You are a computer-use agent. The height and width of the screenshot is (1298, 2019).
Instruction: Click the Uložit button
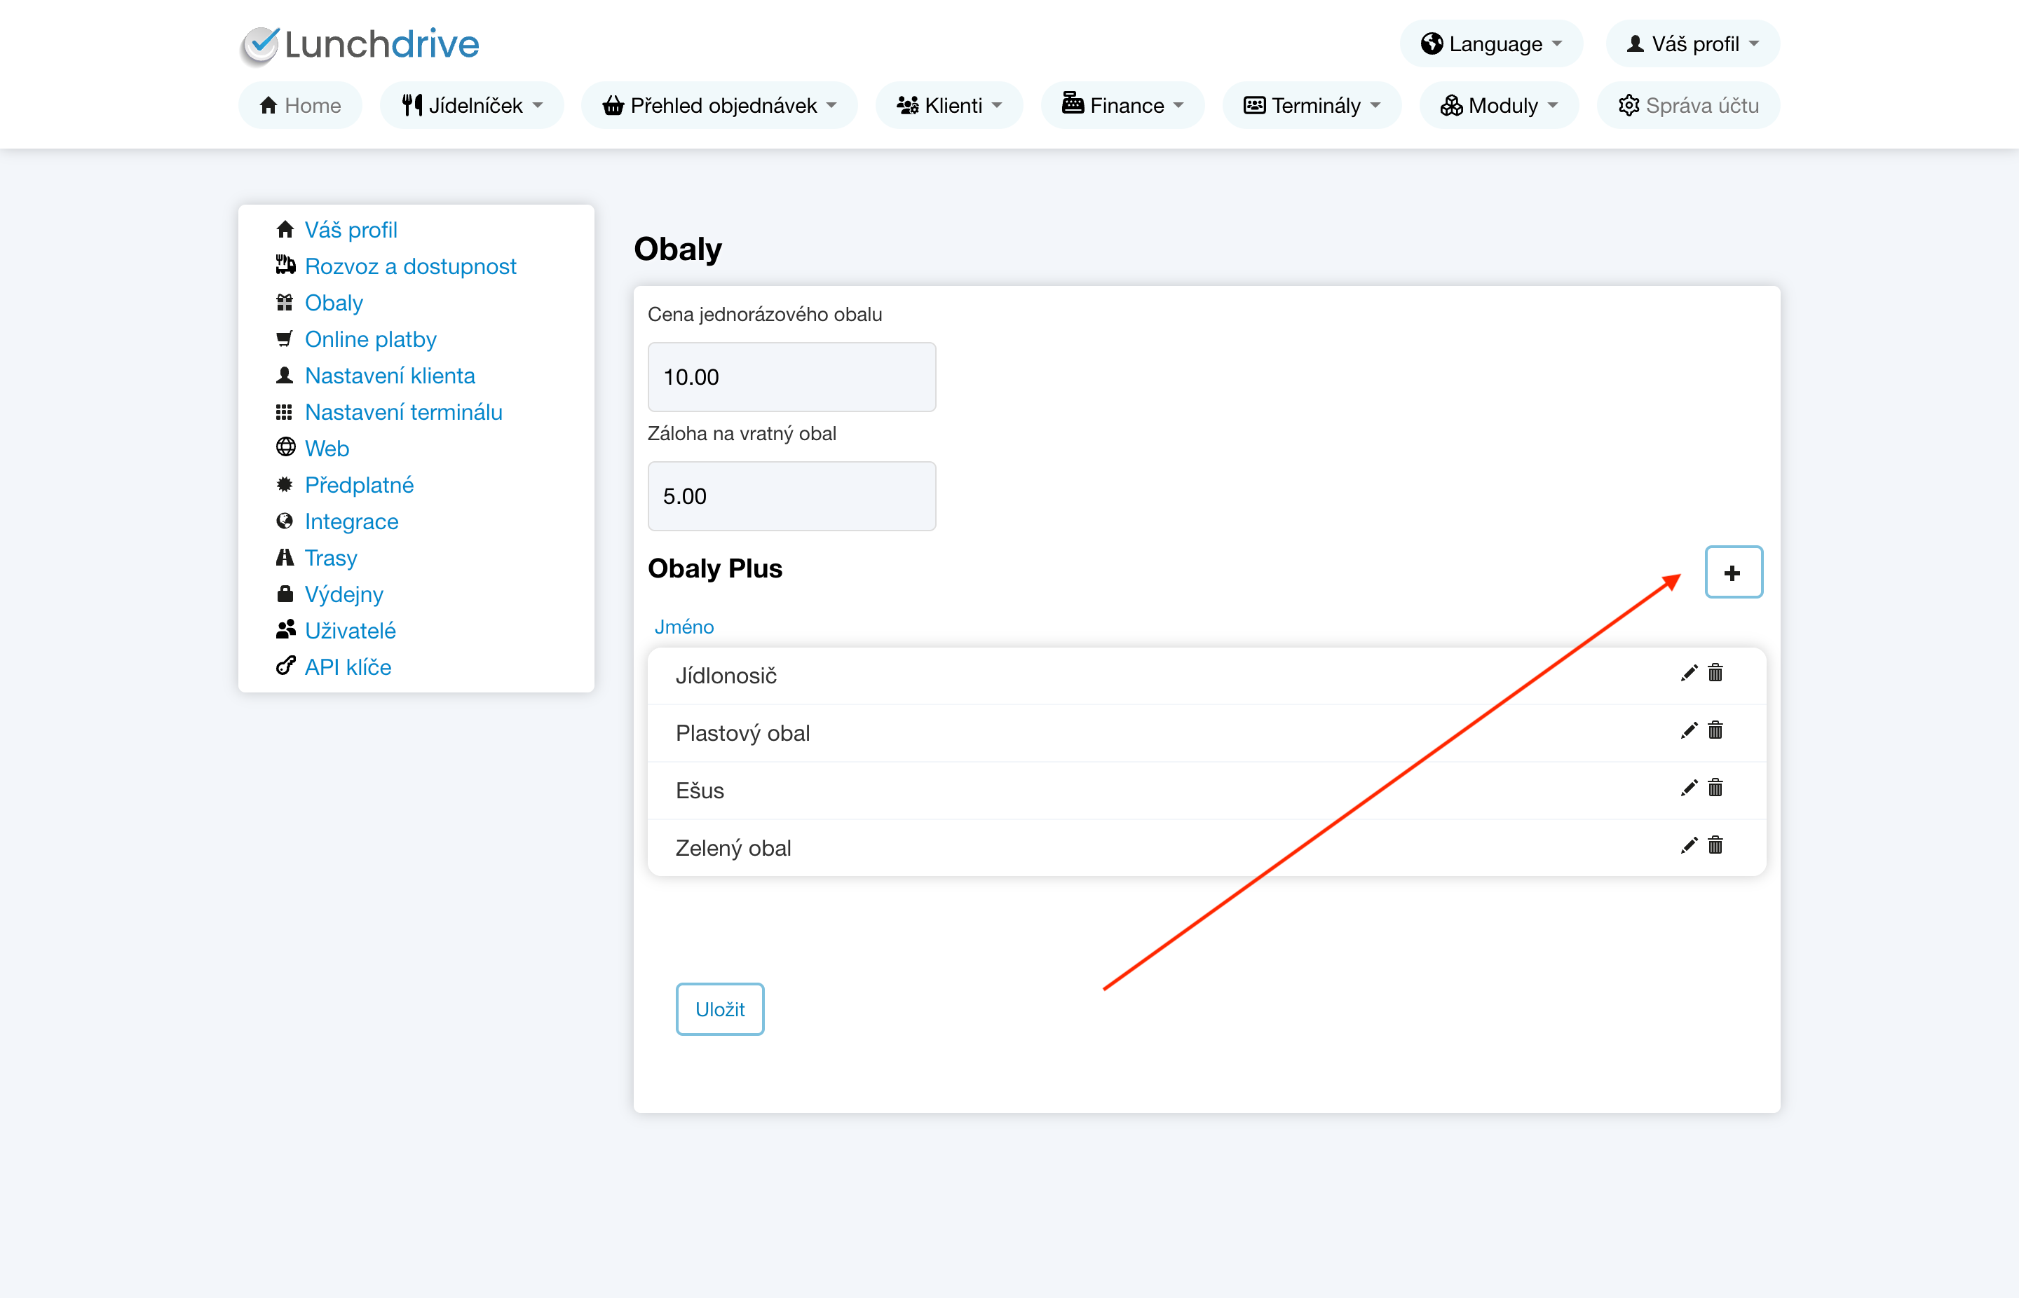[719, 1009]
